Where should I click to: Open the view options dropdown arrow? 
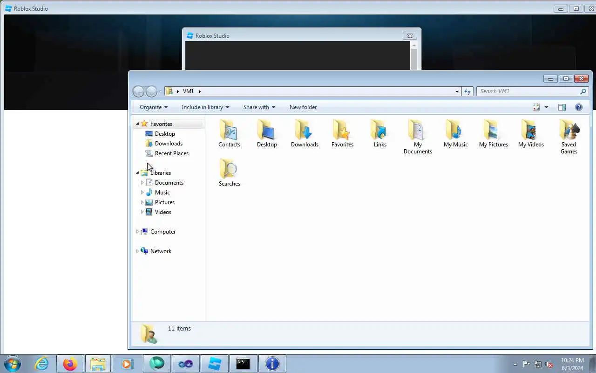click(546, 107)
